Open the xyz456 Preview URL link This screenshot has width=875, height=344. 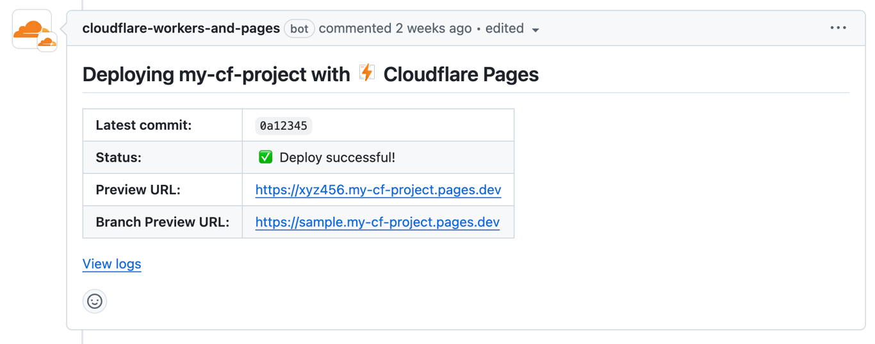pyautogui.click(x=378, y=190)
